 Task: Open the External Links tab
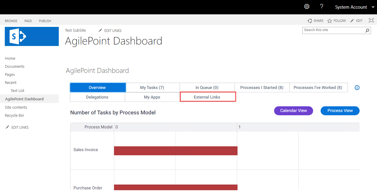tap(208, 97)
